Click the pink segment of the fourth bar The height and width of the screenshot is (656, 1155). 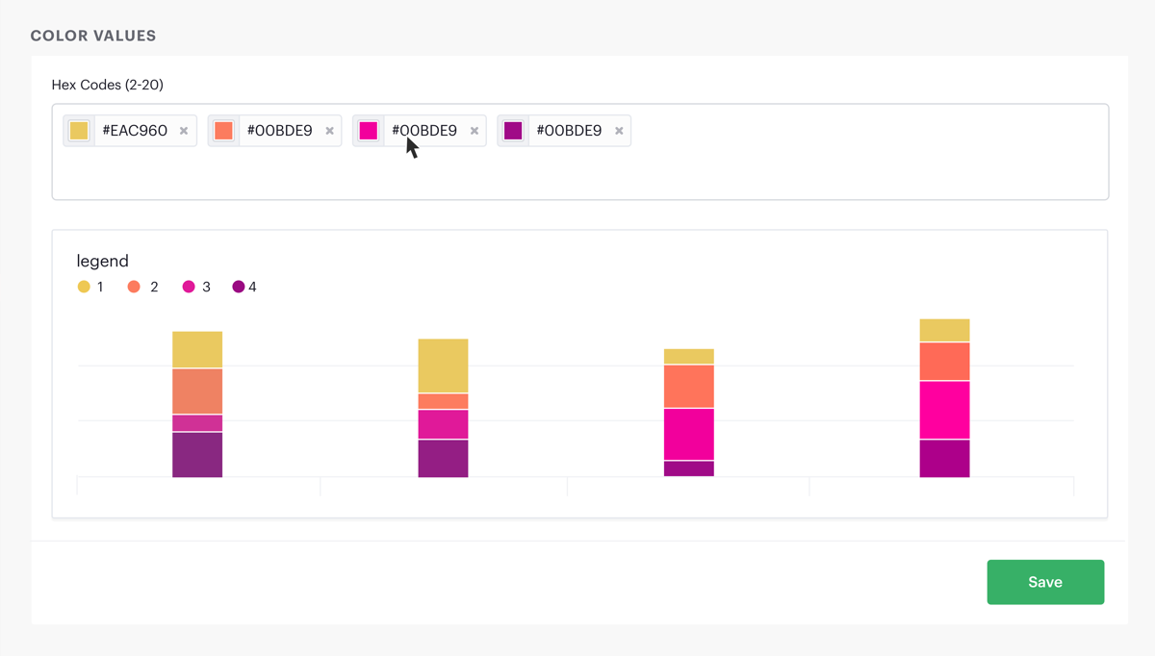pos(944,411)
